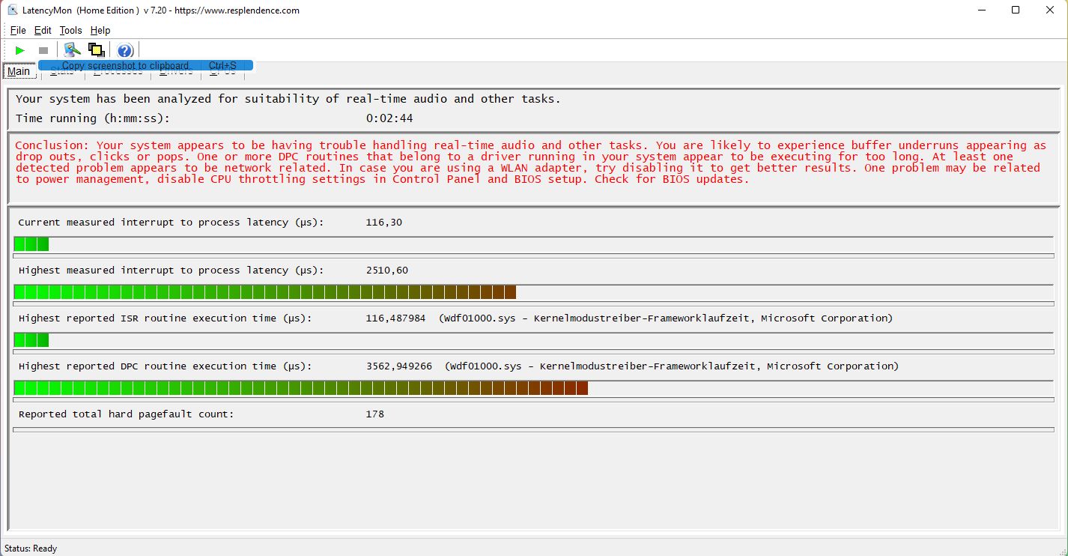Click the highest measured interrupt latency bar
The height and width of the screenshot is (556, 1068).
coord(533,292)
